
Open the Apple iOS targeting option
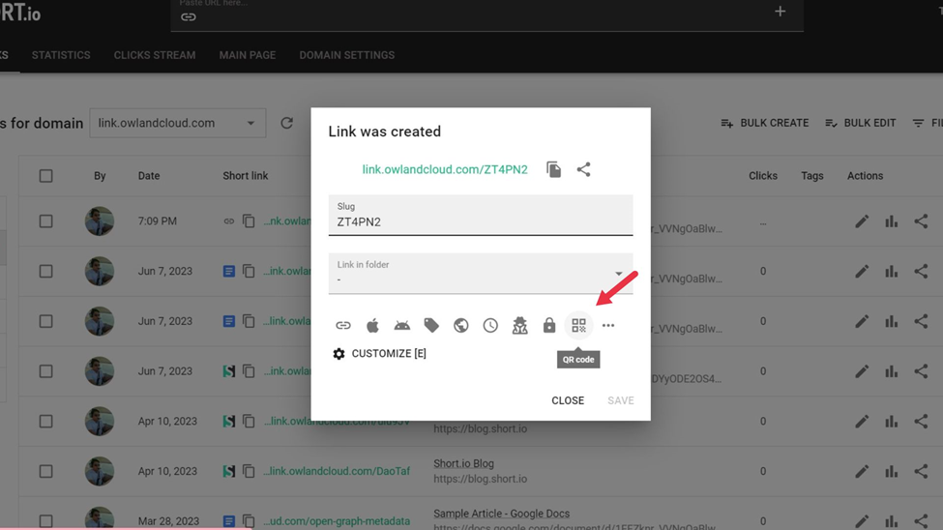point(372,326)
